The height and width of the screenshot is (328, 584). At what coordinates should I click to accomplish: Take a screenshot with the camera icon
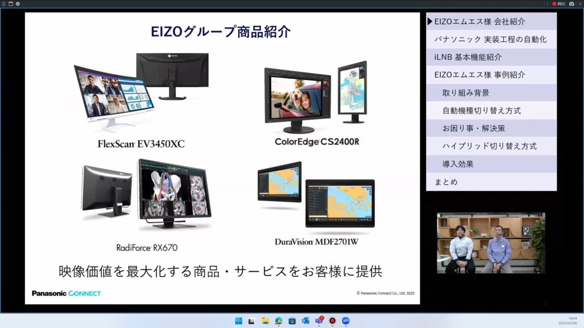click(571, 4)
